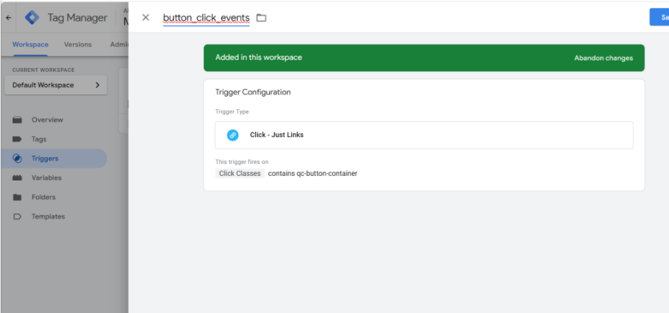Screen dimensions: 669x313
Task: Open Templates in the sidebar
Action: pyautogui.click(x=48, y=216)
